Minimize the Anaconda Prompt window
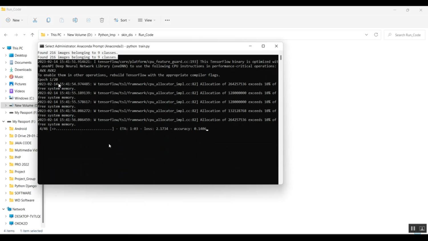Viewport: 428px width, 241px height. coord(250,46)
